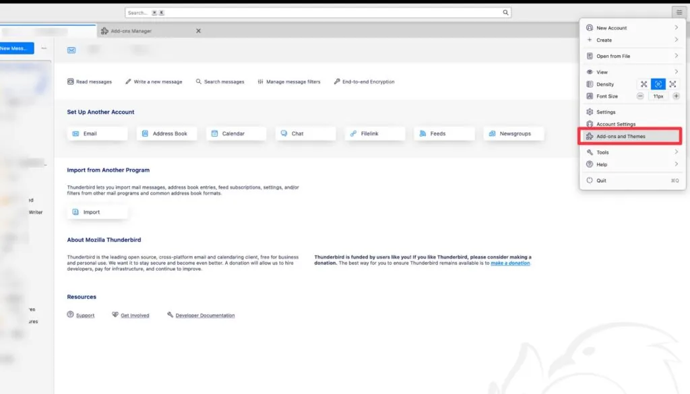Click the Read messages icon
The width and height of the screenshot is (690, 394).
(70, 81)
